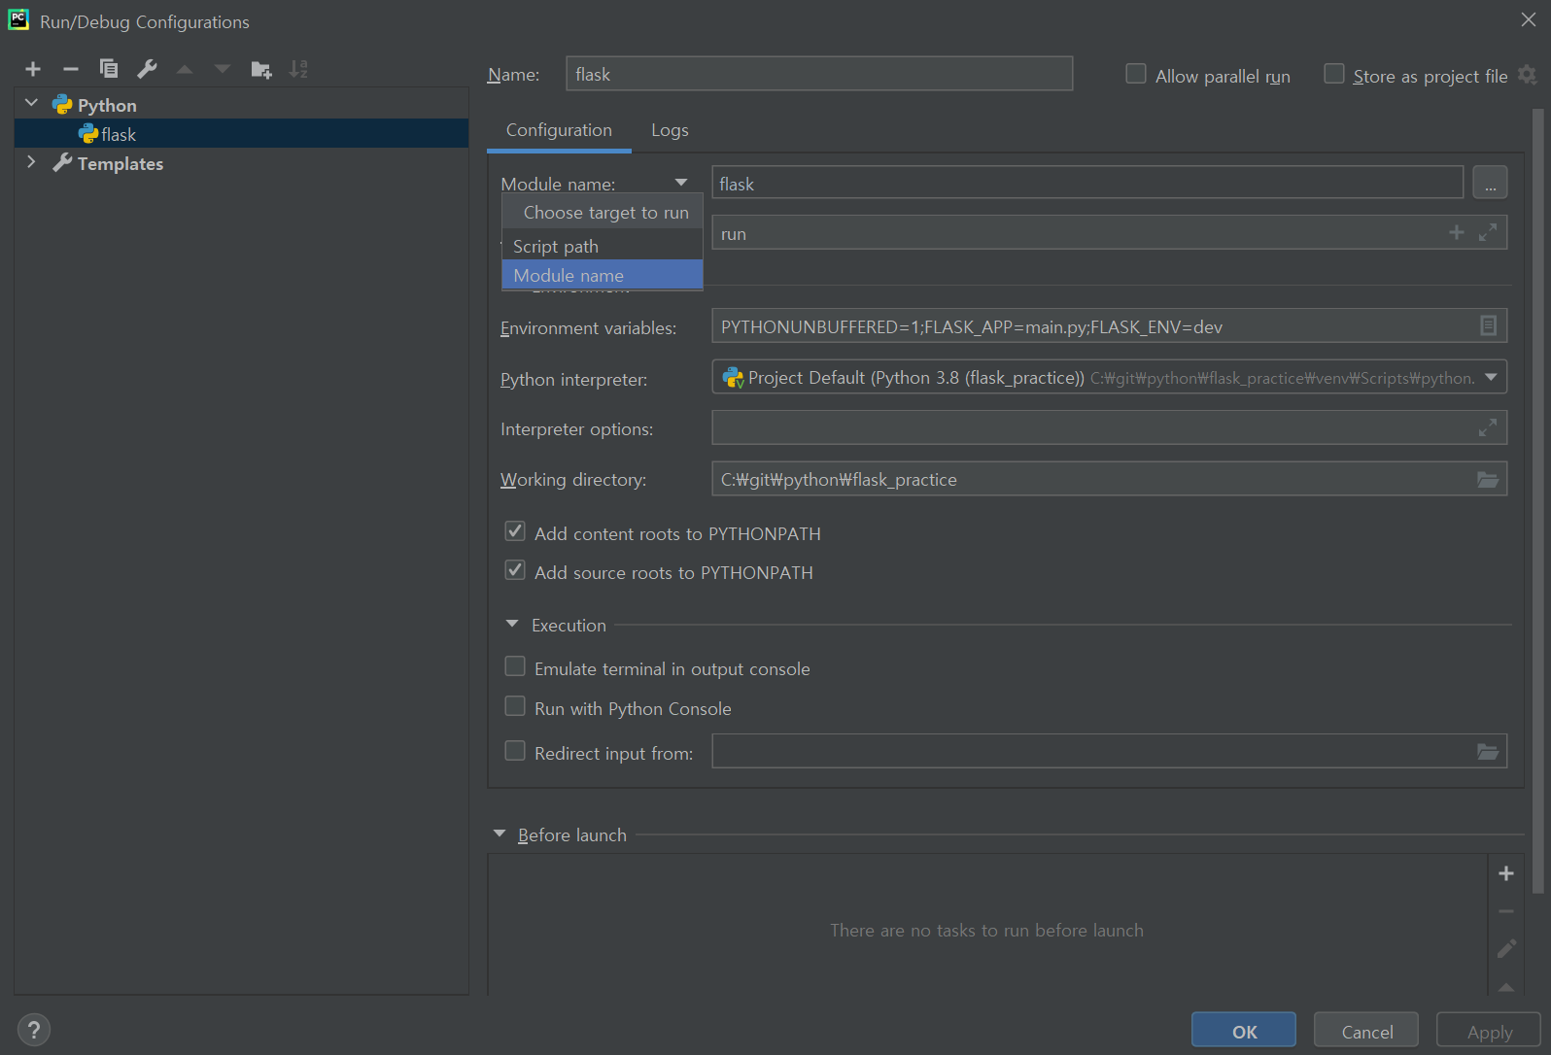Select Module name from target popup

603,275
